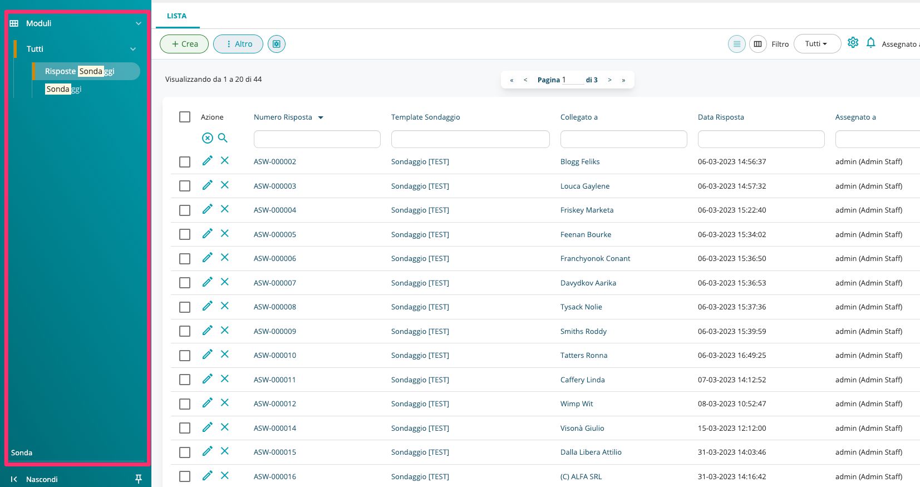Image resolution: width=920 pixels, height=487 pixels.
Task: Open the ASW-000014 record link
Action: pos(275,428)
